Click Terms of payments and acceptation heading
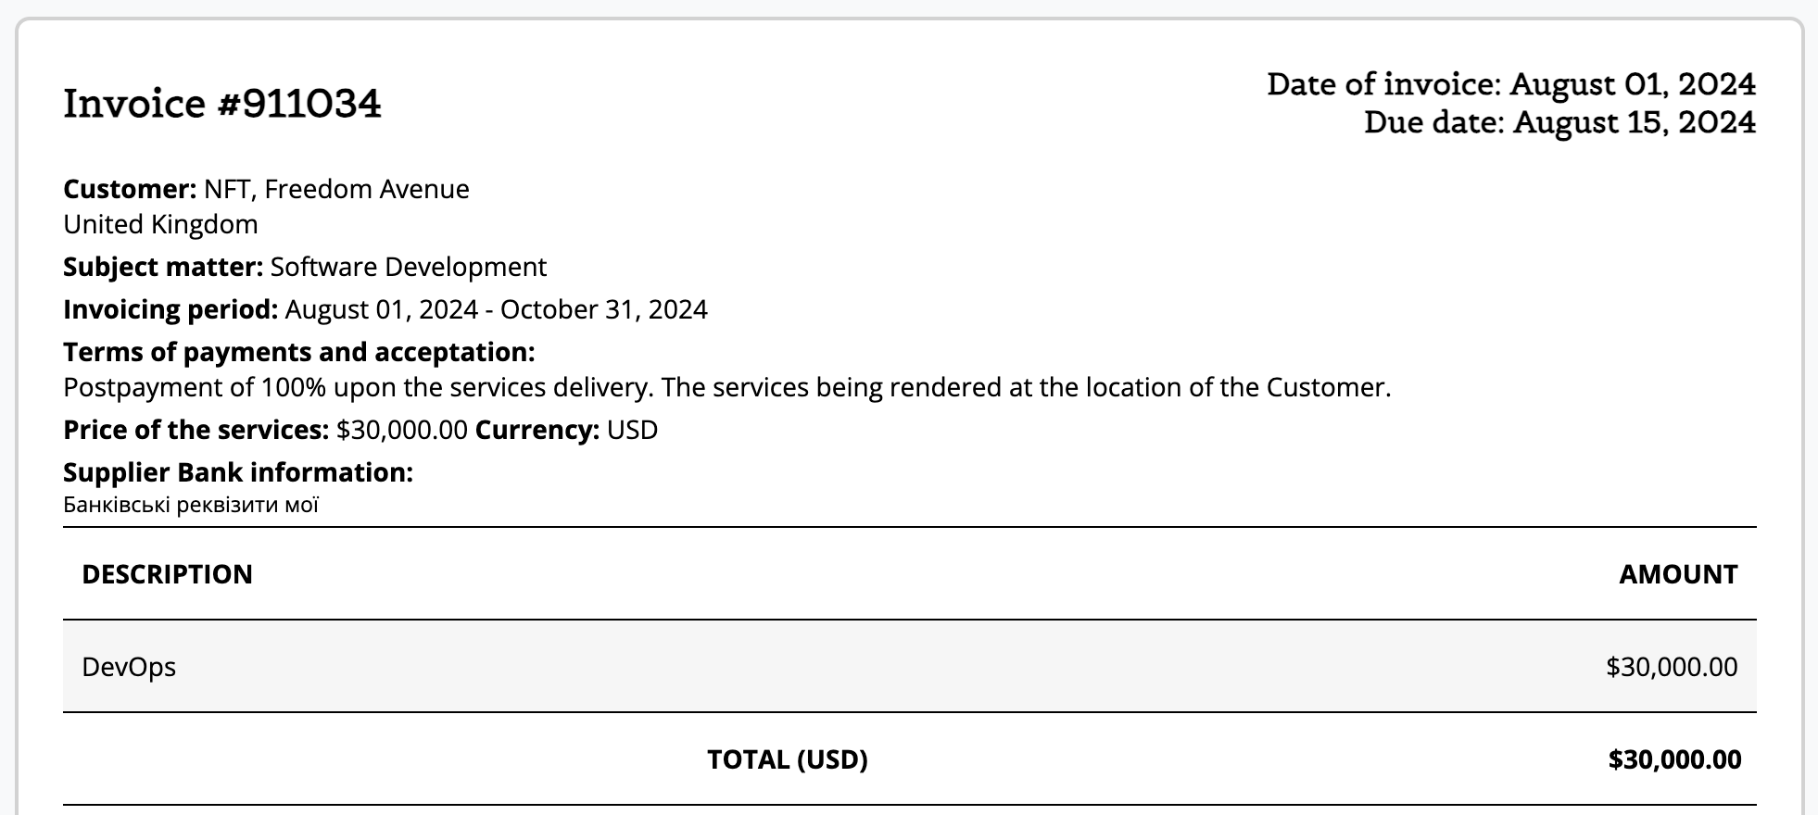Screen dimensions: 1818x815 299,352
